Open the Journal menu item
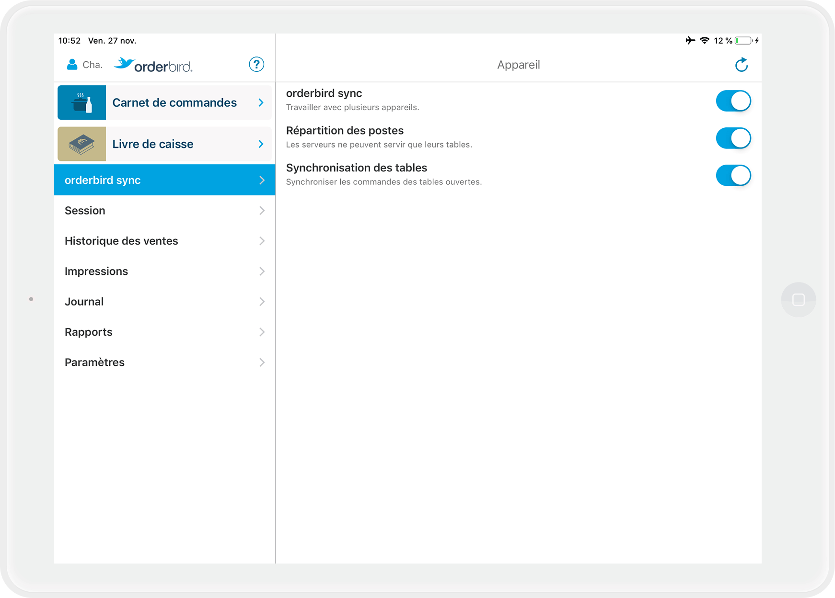Screen dimensions: 835x598 [164, 302]
